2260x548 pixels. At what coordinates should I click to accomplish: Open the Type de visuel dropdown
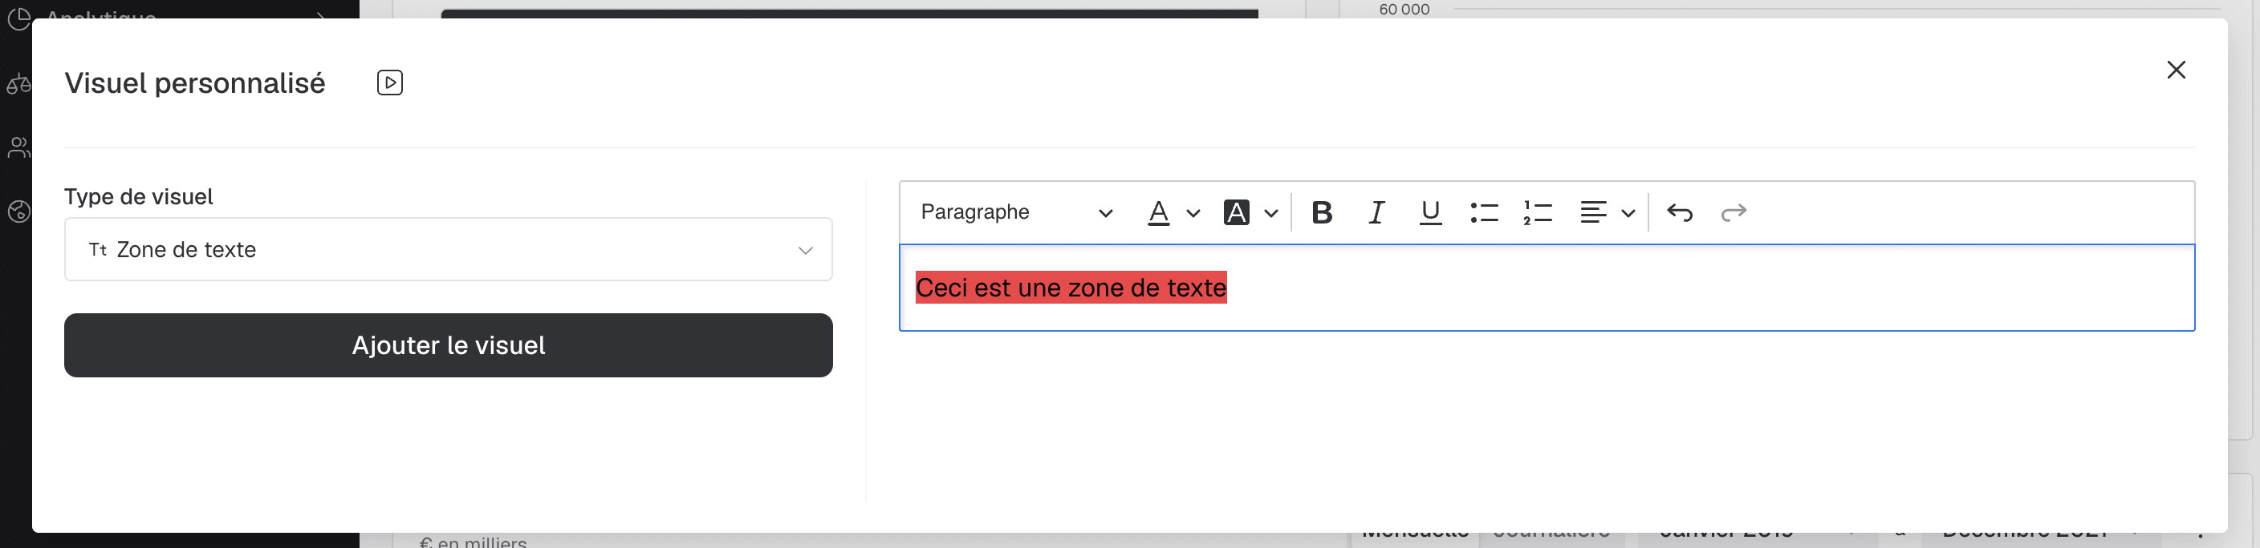(x=449, y=249)
